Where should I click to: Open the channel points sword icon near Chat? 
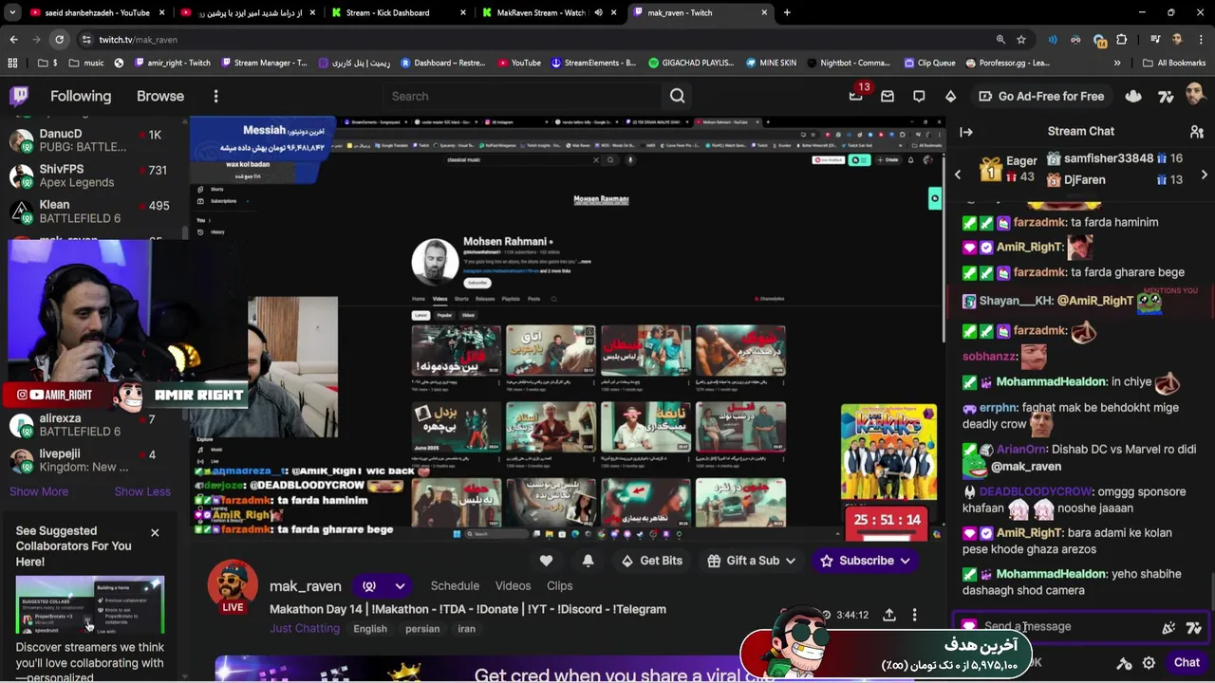[1124, 663]
